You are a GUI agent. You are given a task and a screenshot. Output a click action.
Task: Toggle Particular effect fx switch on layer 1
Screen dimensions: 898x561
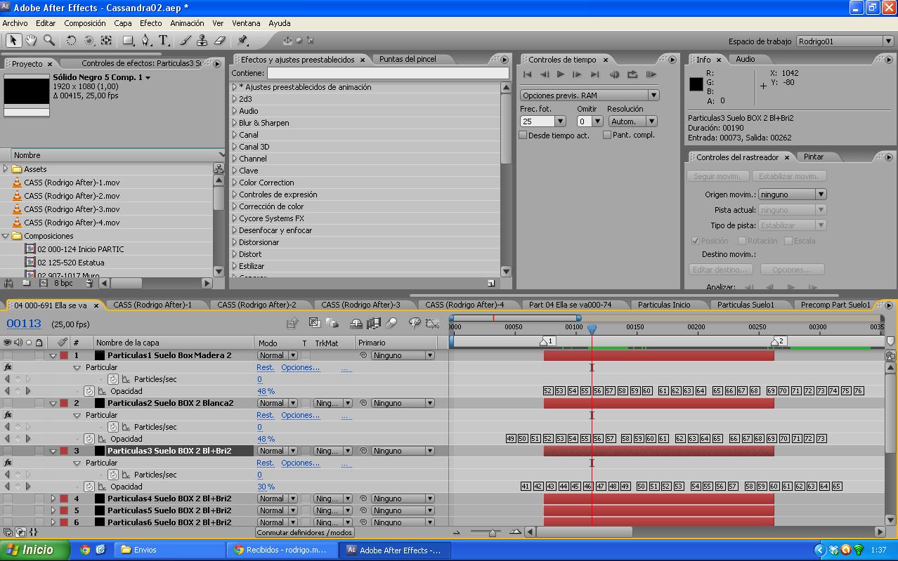8,367
